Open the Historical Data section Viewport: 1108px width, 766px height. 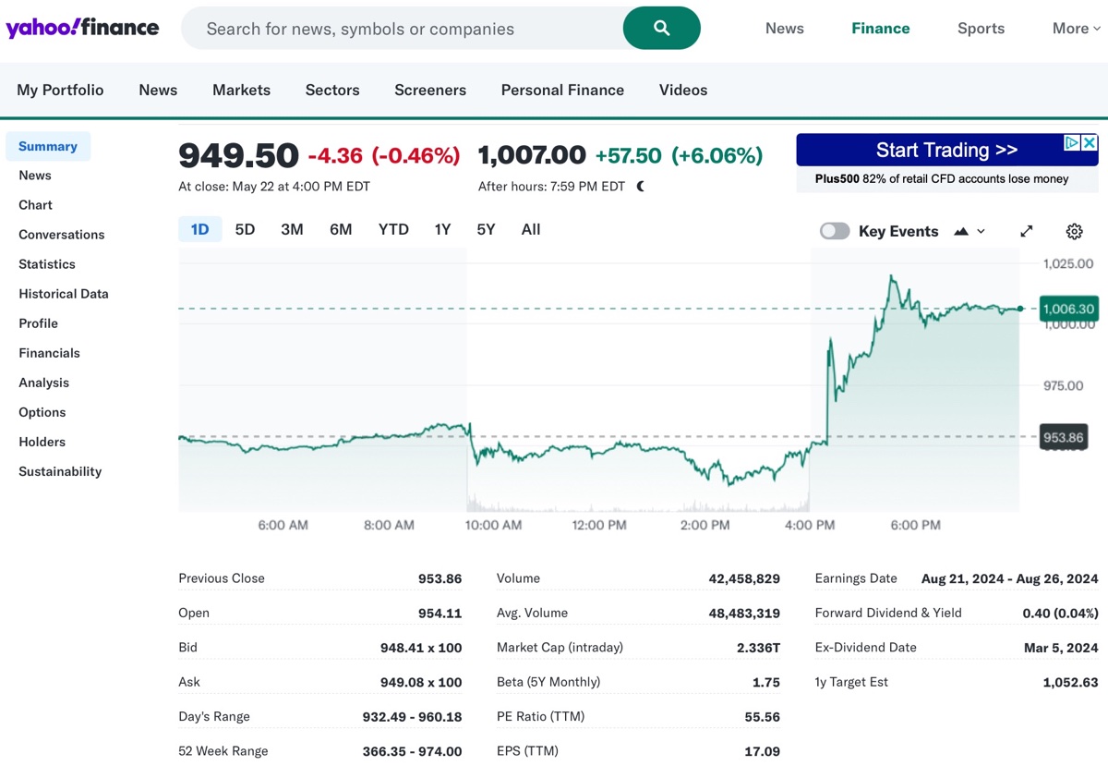coord(63,293)
